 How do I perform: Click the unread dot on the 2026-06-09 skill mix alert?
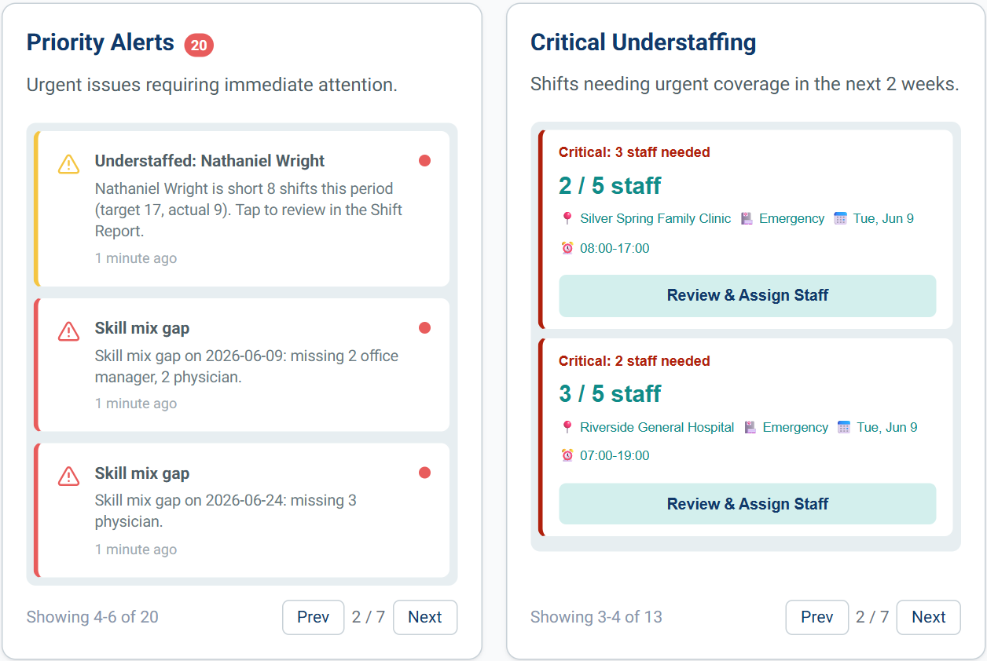pyautogui.click(x=425, y=328)
